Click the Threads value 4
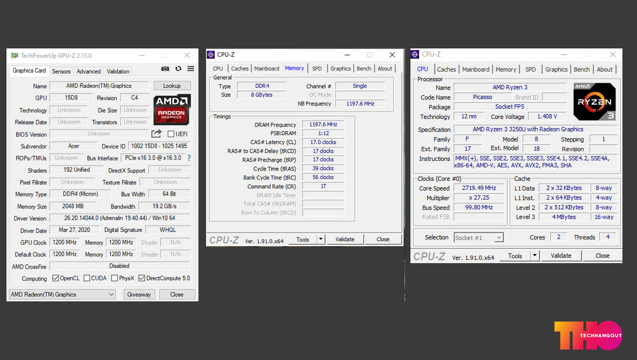Viewport: 637px width, 360px height. coord(608,237)
